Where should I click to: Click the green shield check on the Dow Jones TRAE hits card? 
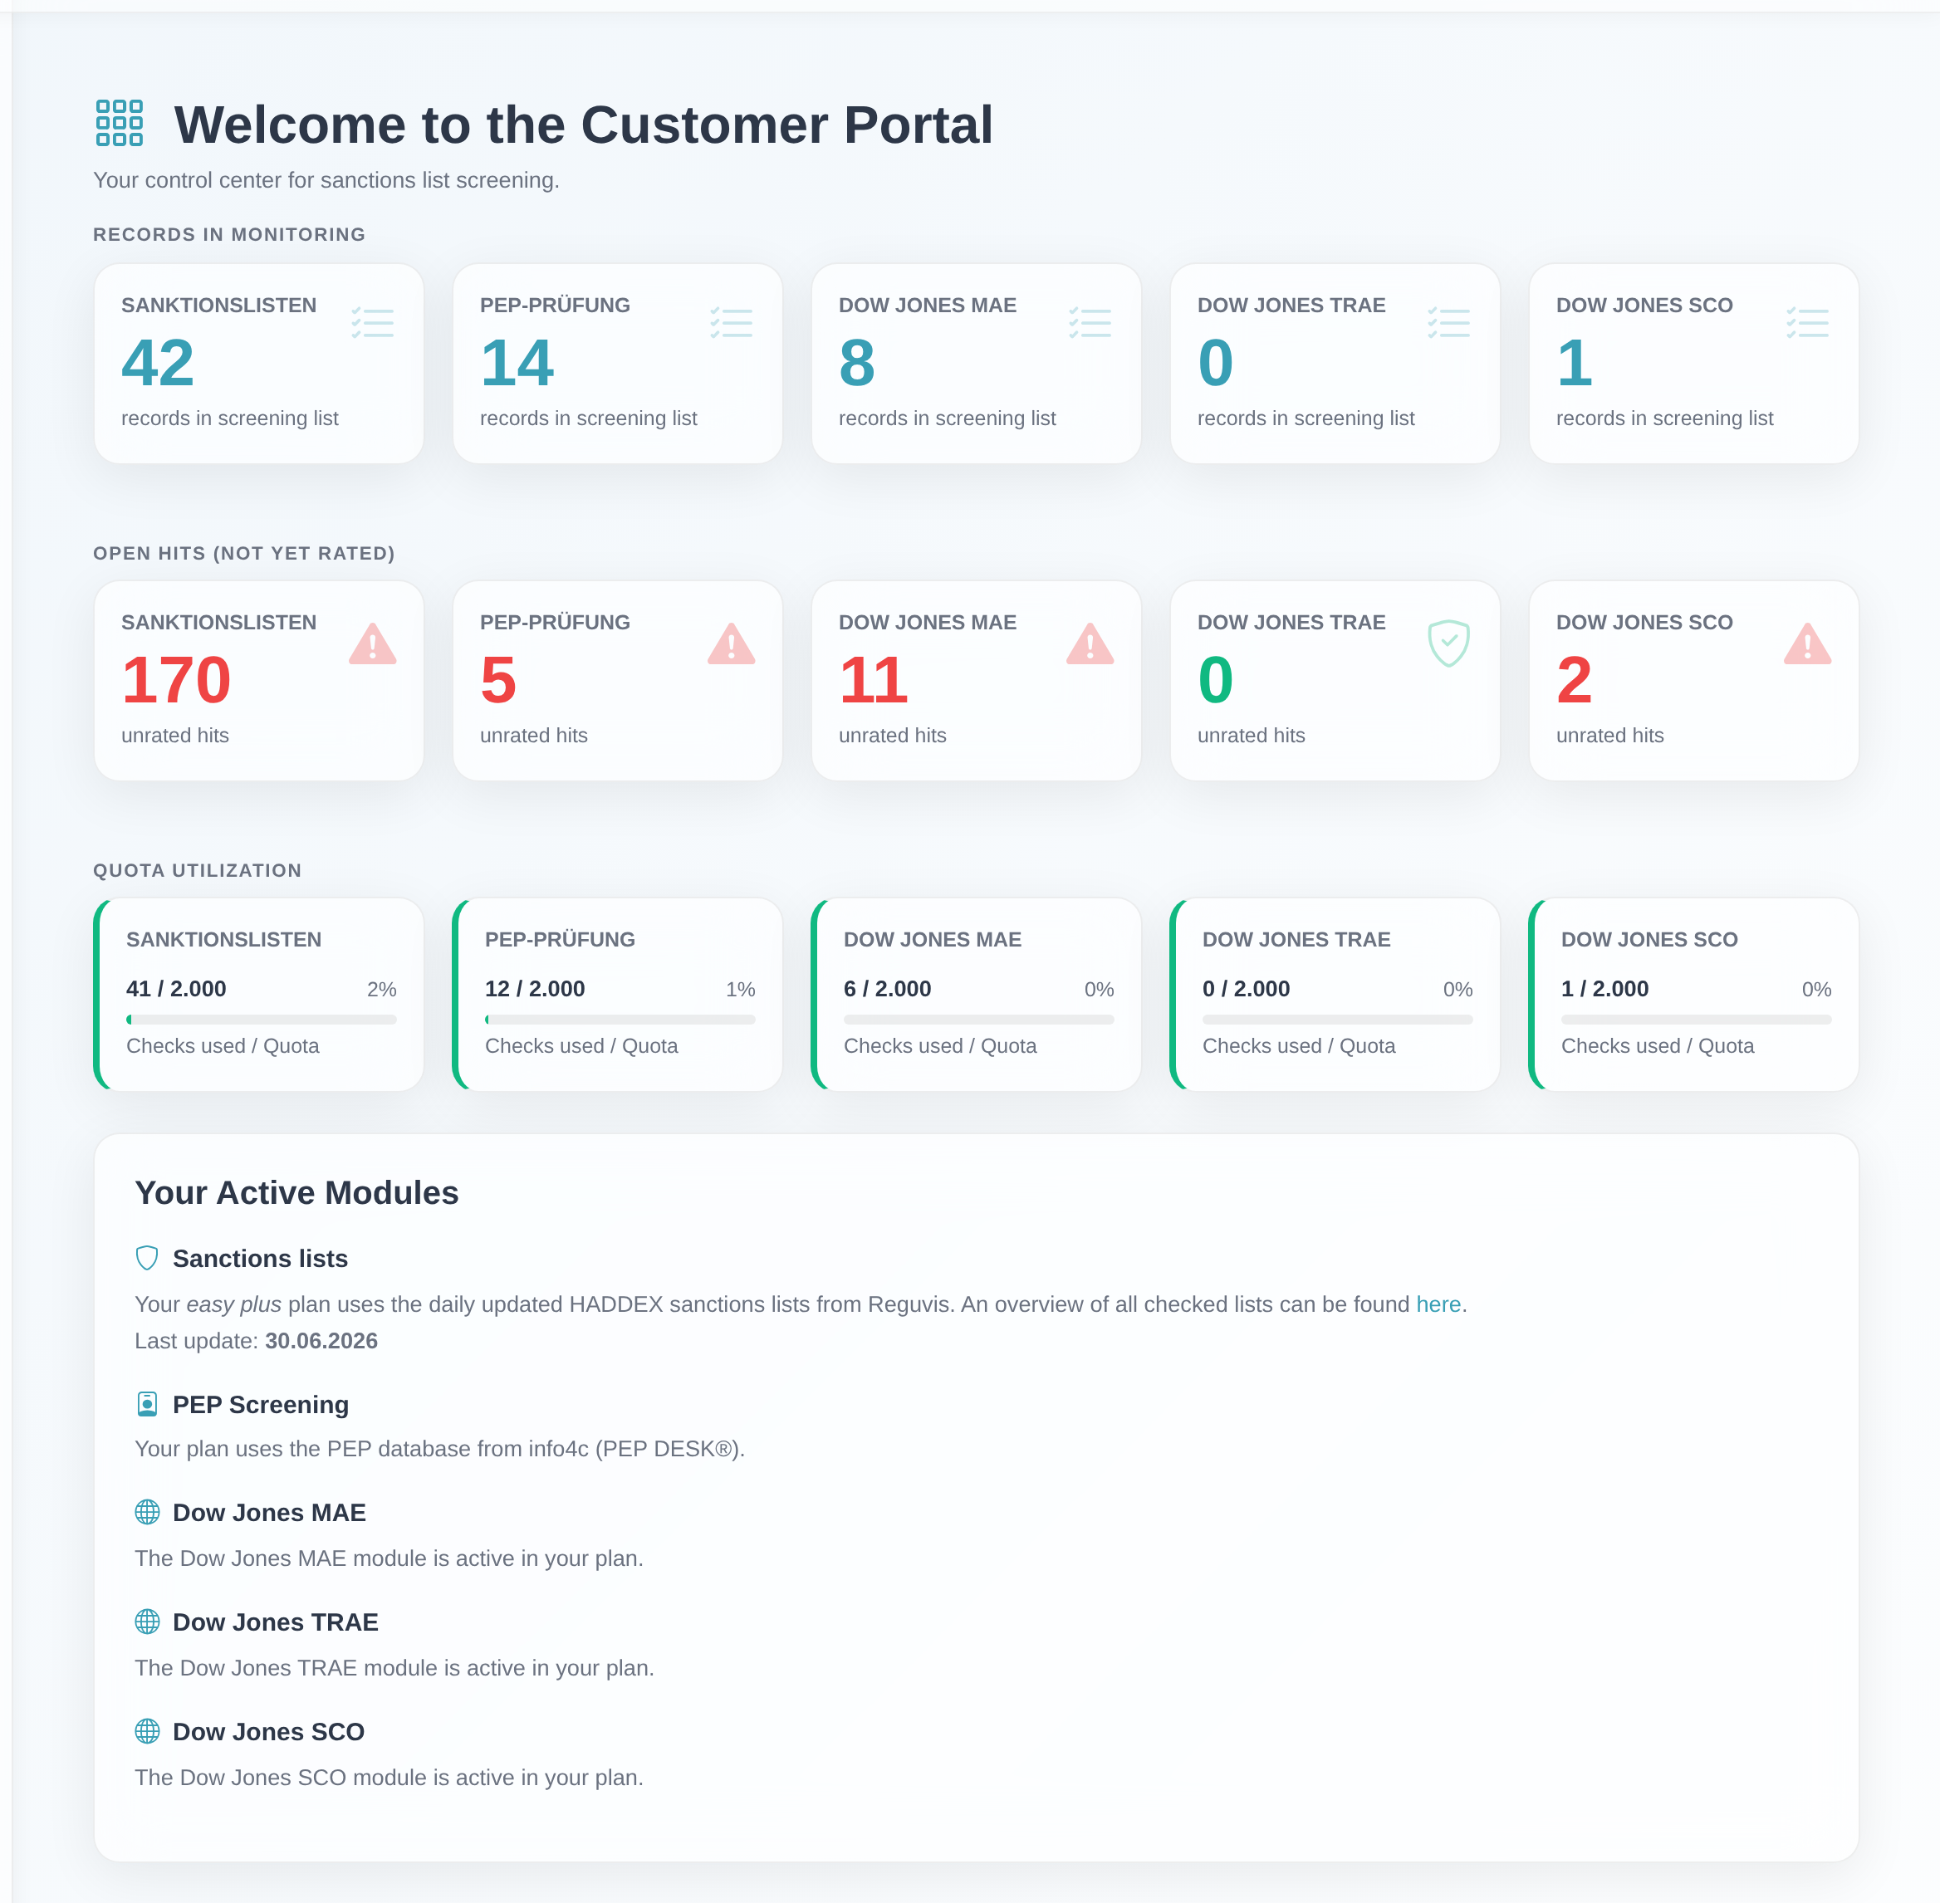(x=1449, y=643)
